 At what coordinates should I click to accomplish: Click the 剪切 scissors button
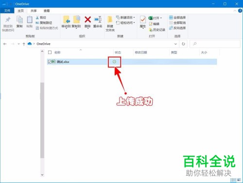pos(41,17)
